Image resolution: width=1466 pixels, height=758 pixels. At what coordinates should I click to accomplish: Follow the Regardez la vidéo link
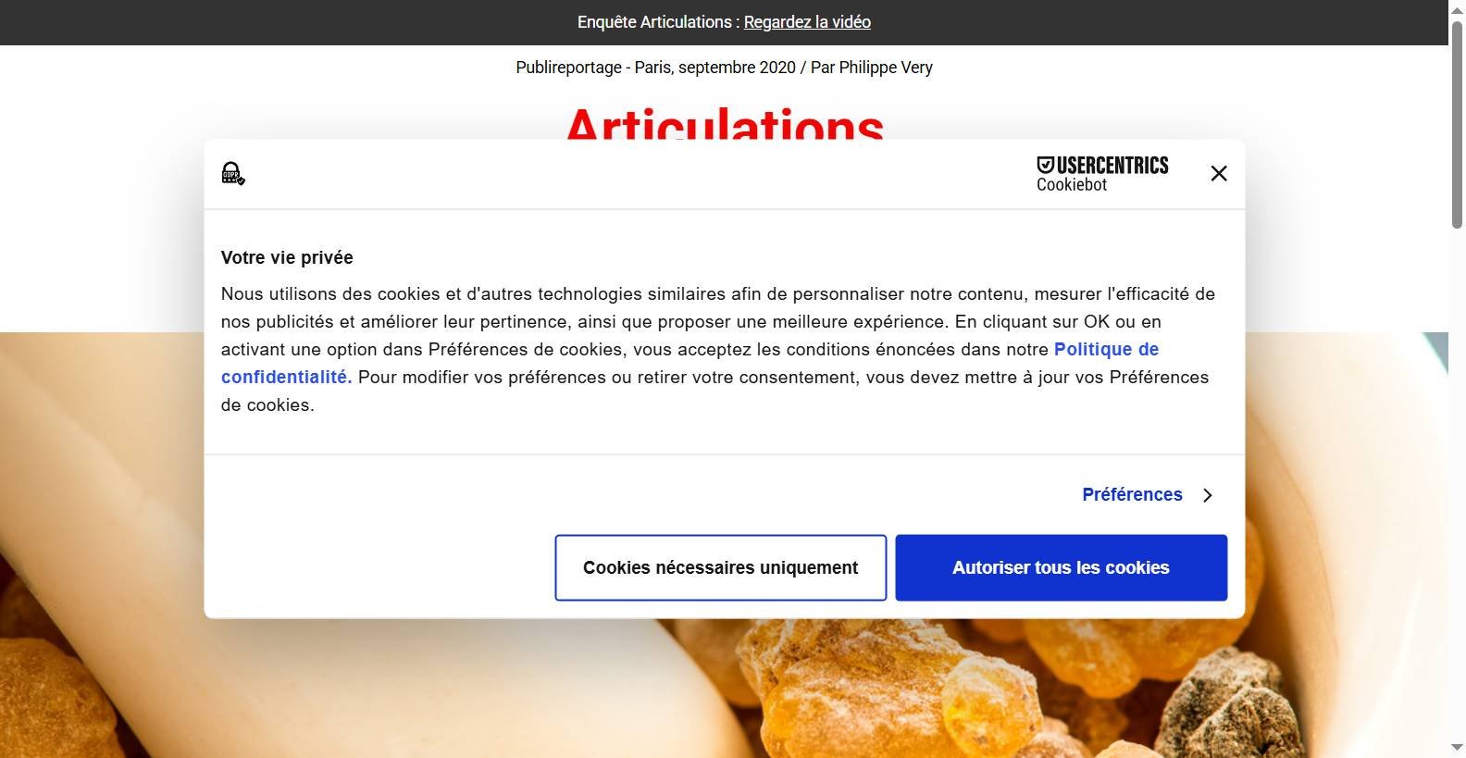[x=807, y=22]
